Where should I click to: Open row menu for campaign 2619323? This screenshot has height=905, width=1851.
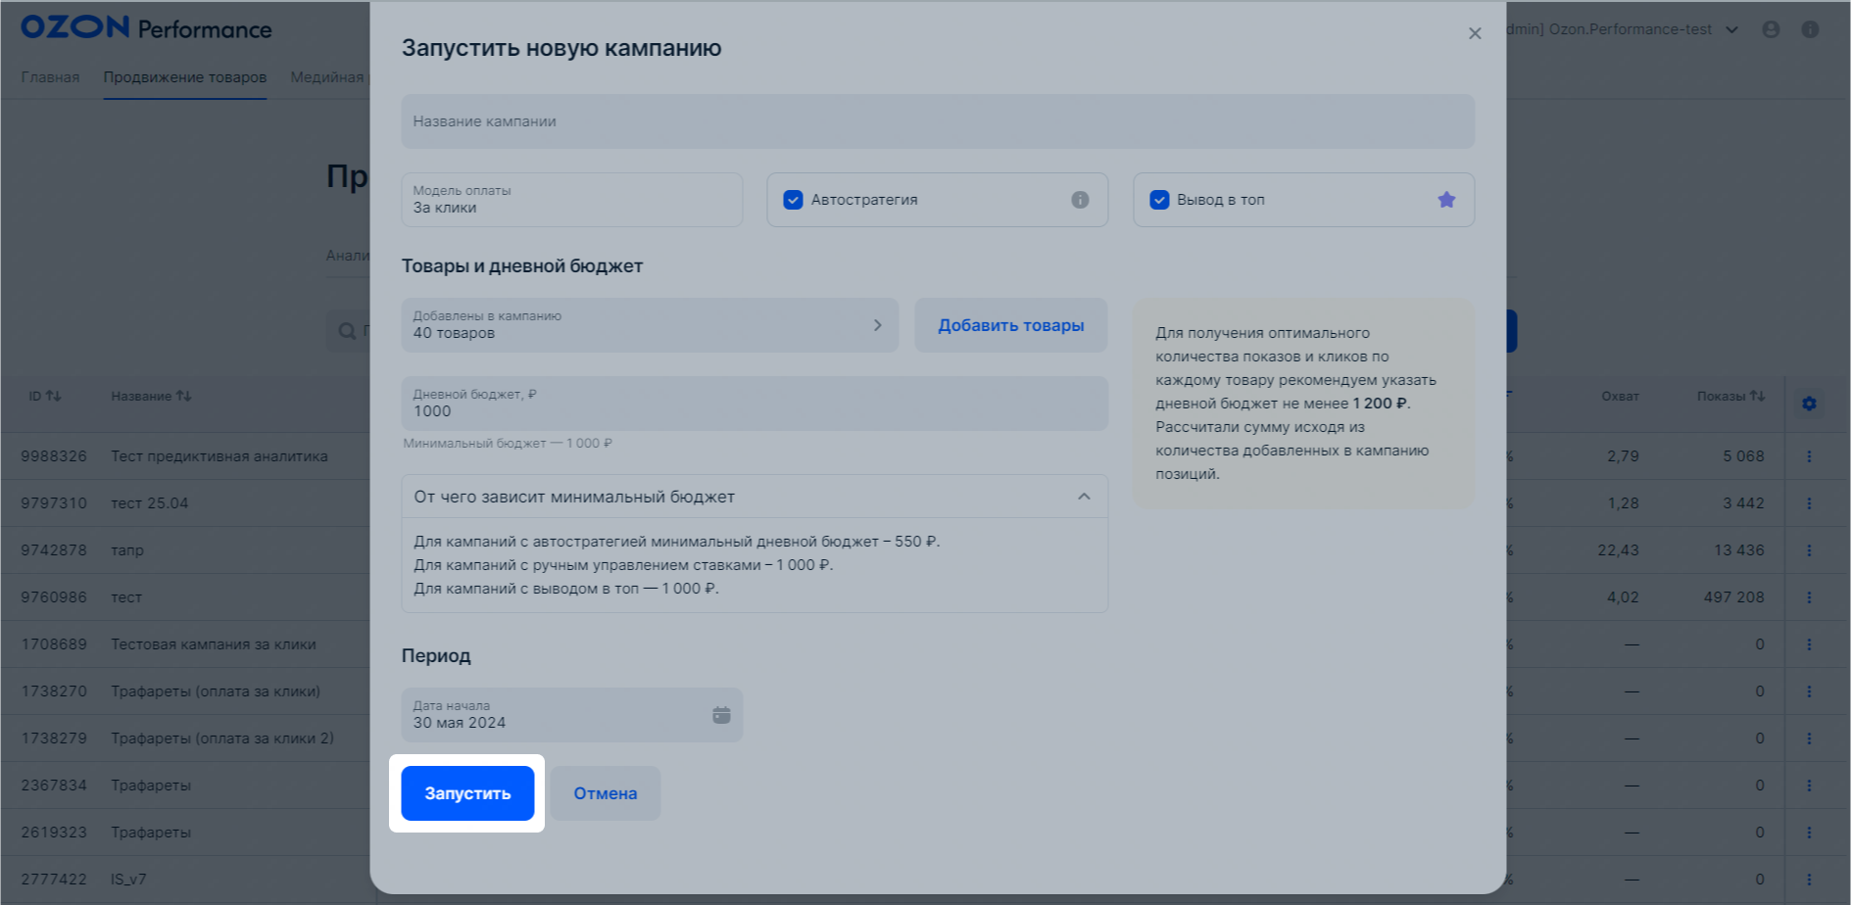1809,833
